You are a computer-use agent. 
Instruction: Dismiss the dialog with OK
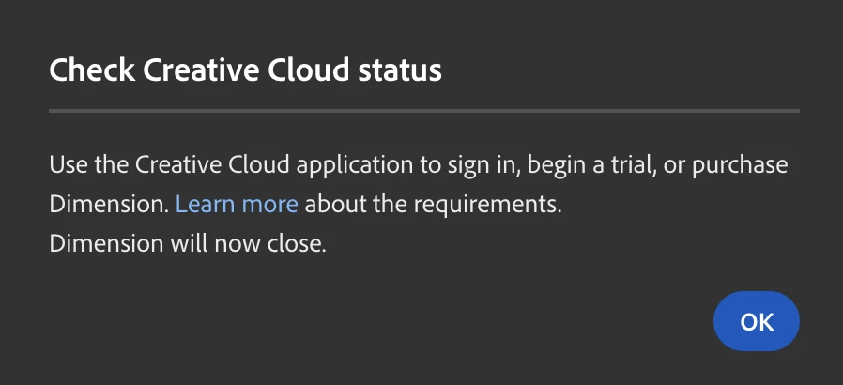point(756,321)
